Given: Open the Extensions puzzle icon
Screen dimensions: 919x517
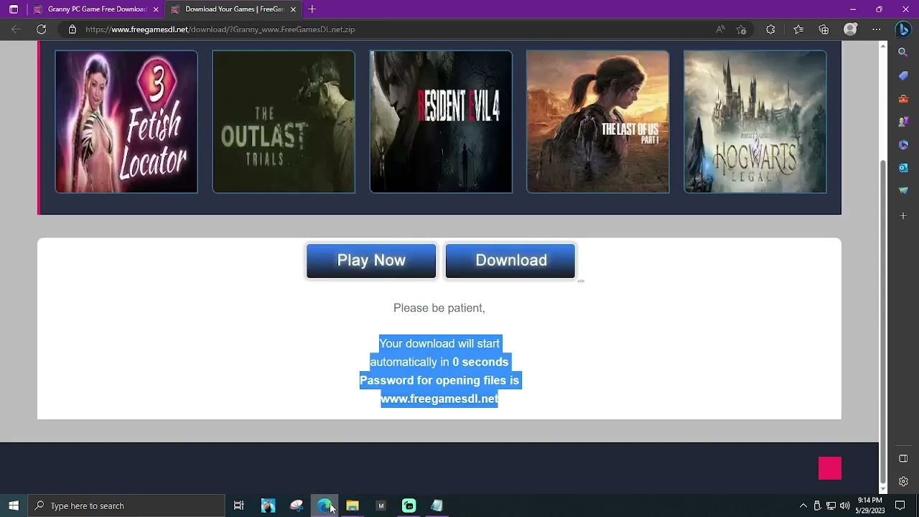Looking at the screenshot, I should tap(770, 29).
